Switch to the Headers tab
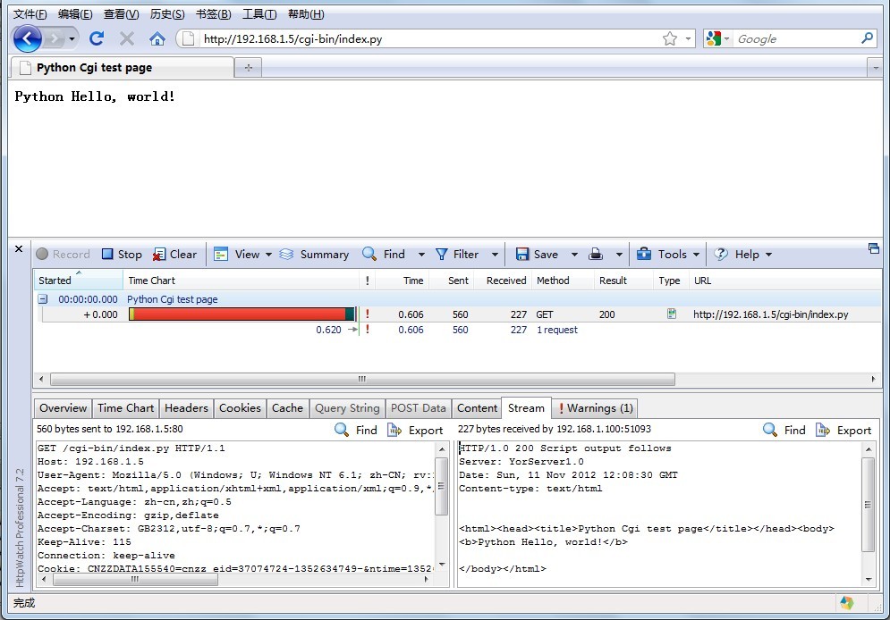The height and width of the screenshot is (620, 890). (186, 408)
